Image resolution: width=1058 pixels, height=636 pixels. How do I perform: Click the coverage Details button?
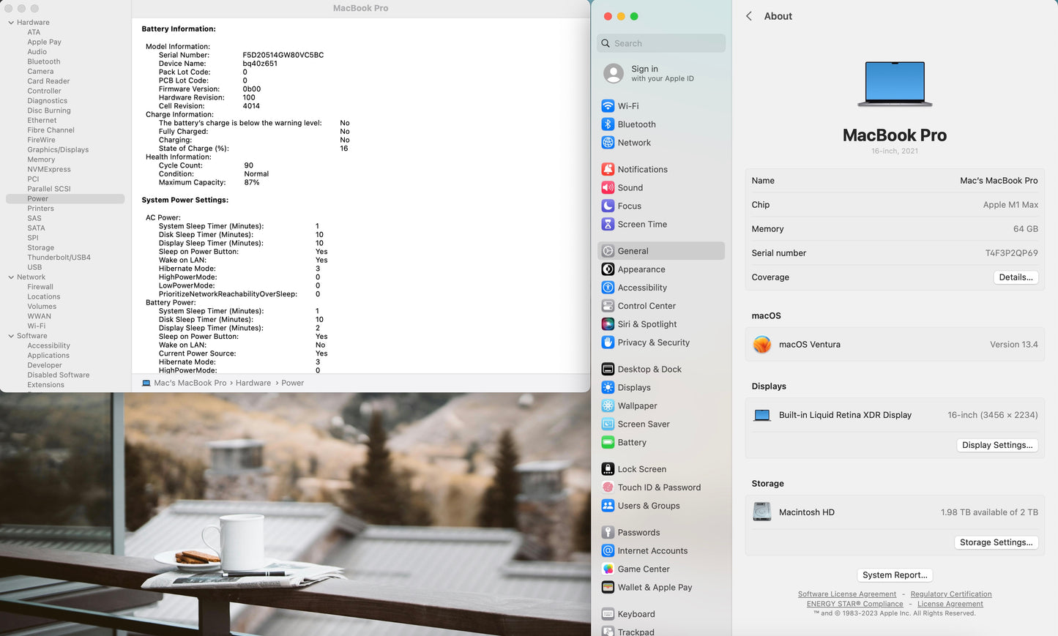tap(1016, 277)
